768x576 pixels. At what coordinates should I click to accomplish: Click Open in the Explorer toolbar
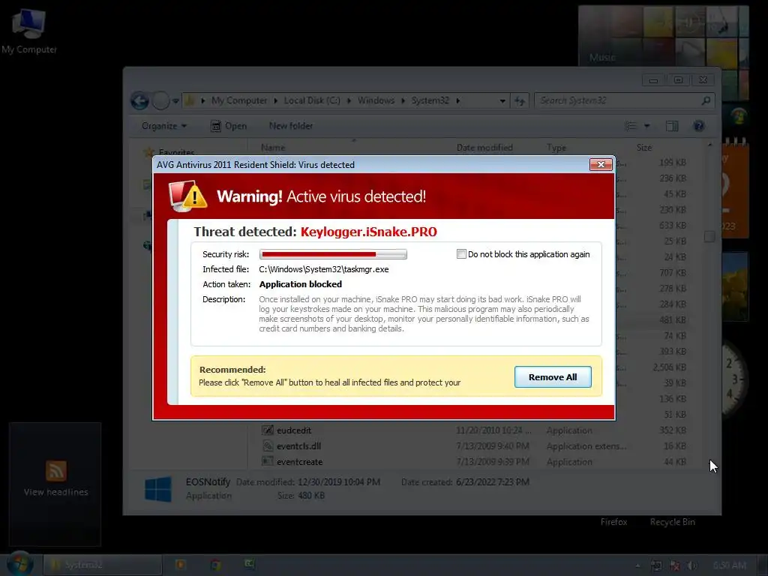point(229,126)
